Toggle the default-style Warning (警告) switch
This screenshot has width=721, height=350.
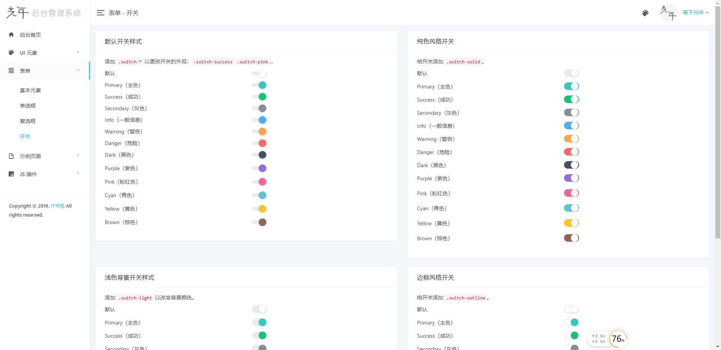tap(259, 132)
